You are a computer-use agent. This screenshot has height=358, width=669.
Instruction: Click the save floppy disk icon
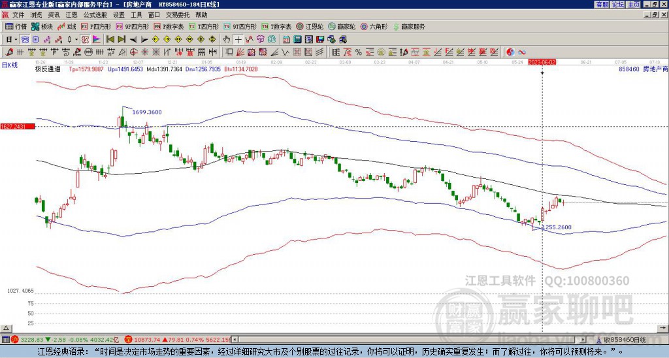320,39
